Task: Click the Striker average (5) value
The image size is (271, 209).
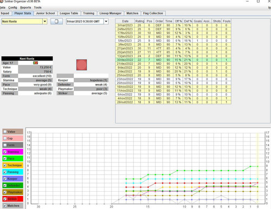Action: click(x=91, y=93)
